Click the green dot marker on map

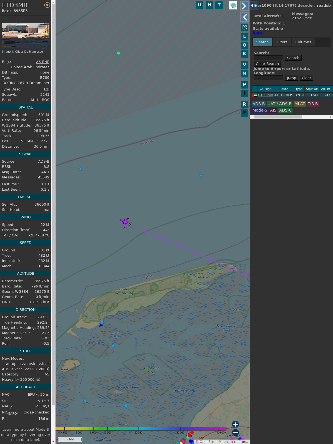(118, 53)
